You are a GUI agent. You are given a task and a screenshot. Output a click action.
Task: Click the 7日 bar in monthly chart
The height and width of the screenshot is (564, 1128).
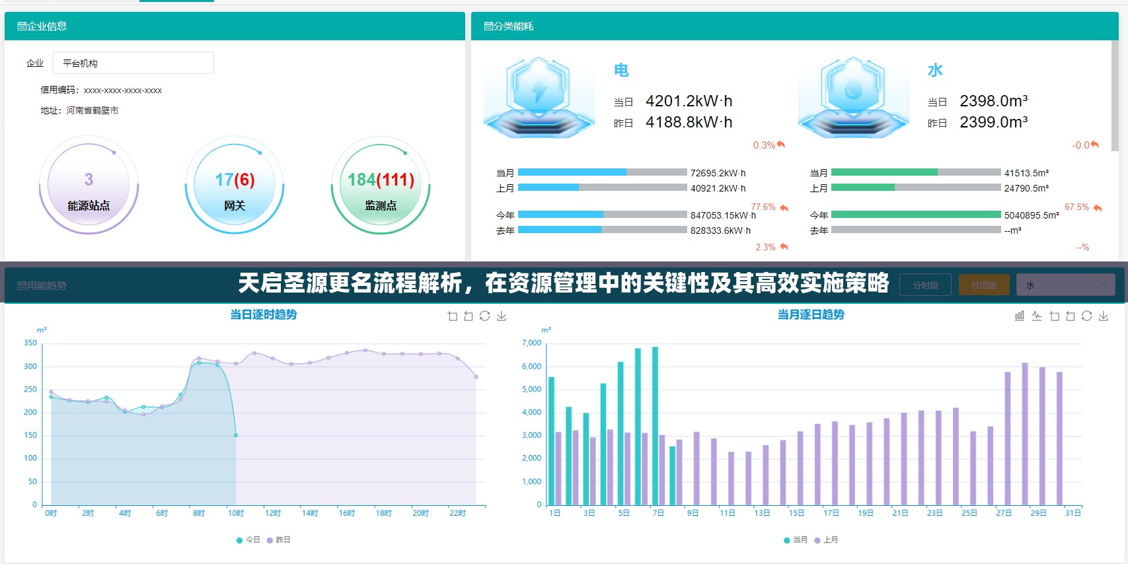click(x=655, y=426)
